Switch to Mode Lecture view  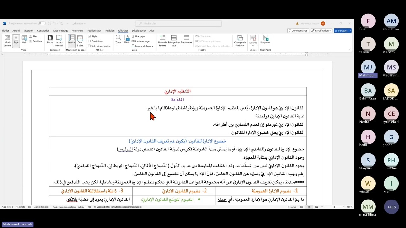coord(8,41)
